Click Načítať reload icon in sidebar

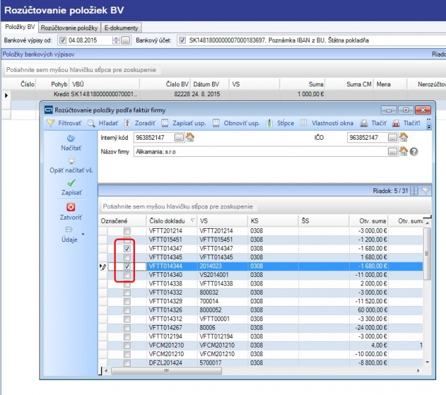click(70, 138)
